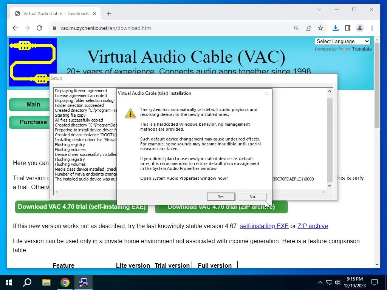Open Chrome three-dot menu
This screenshot has height=290, width=387.
coord(372,28)
